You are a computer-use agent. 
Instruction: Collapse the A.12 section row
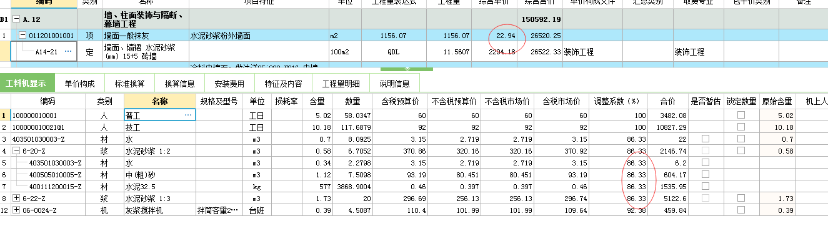point(16,19)
